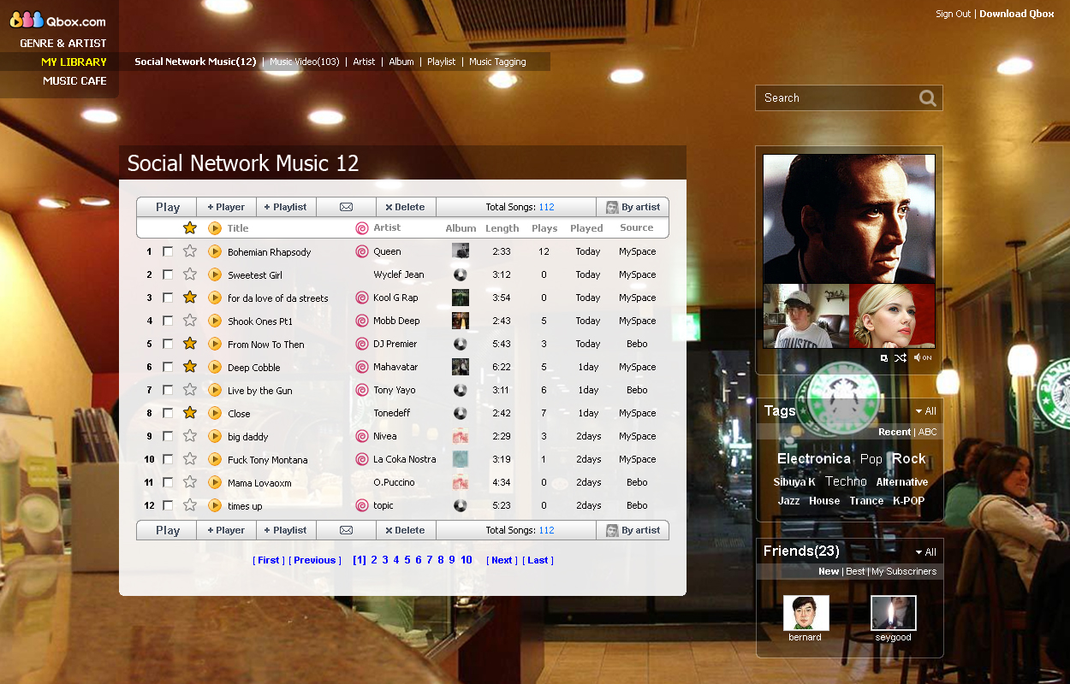Play the song Bohemian Rhapsody

click(215, 251)
